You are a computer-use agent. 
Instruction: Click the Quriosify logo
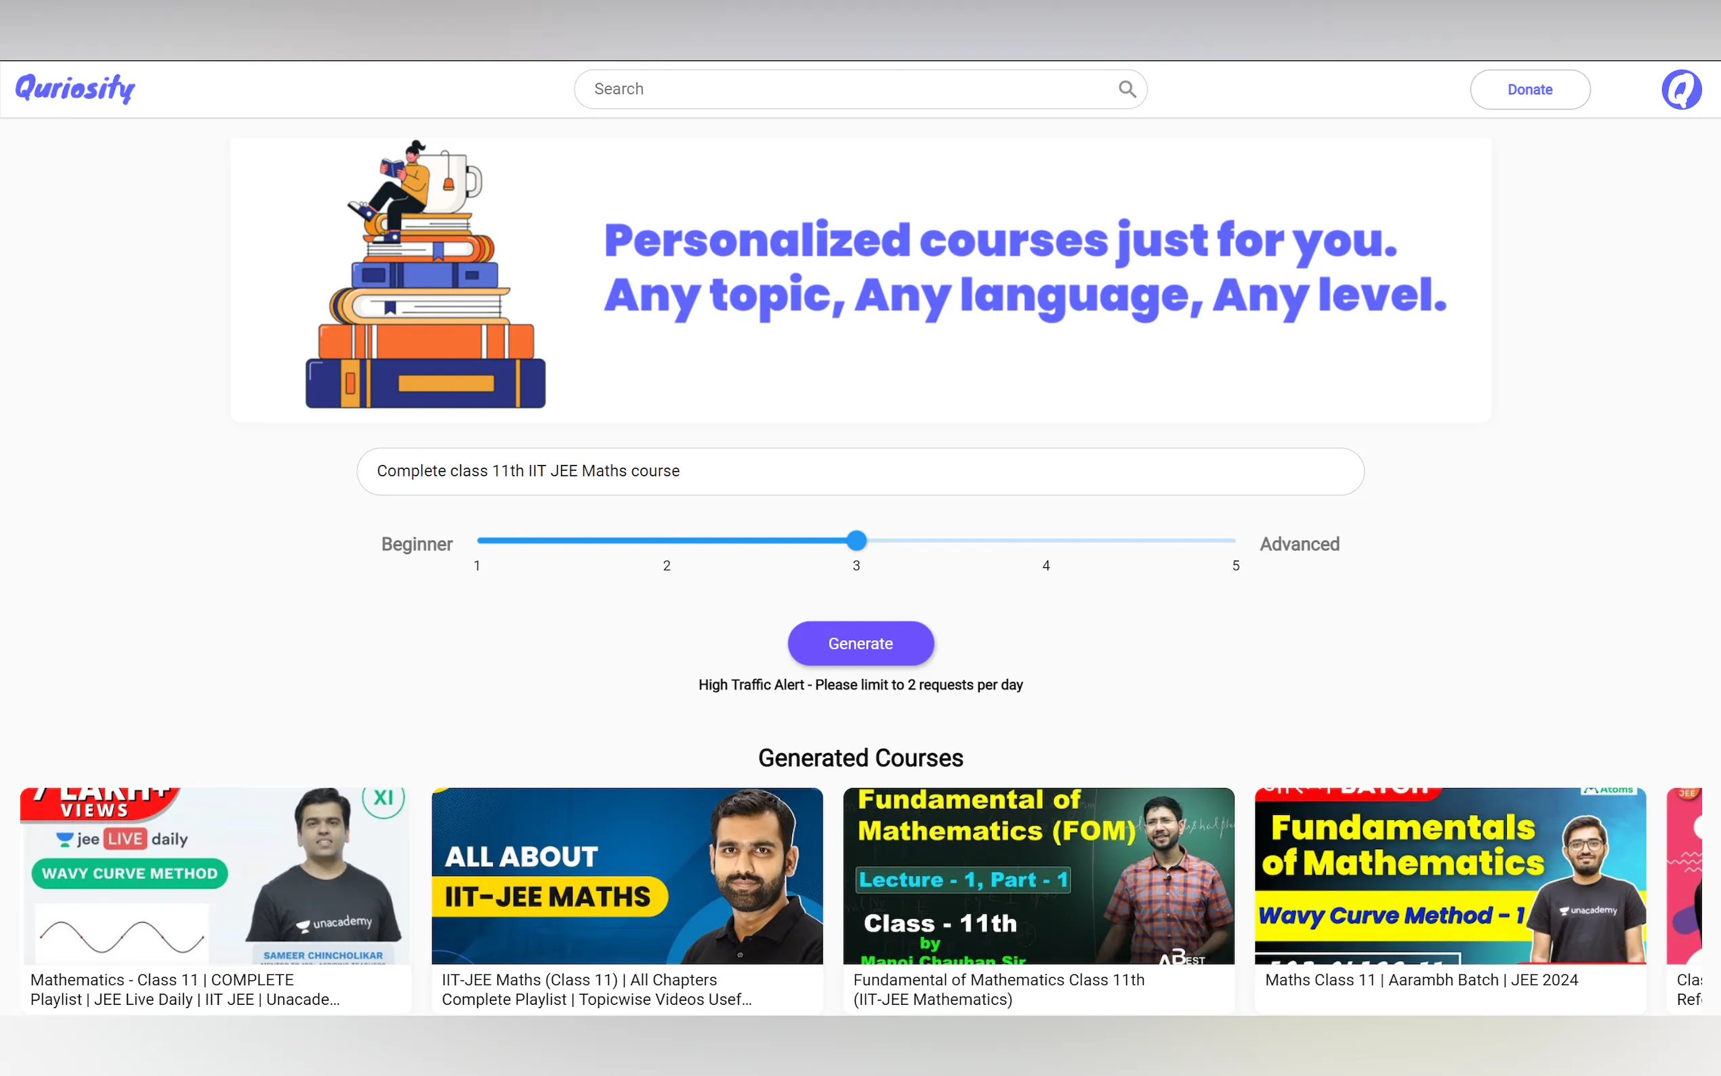pyautogui.click(x=75, y=88)
